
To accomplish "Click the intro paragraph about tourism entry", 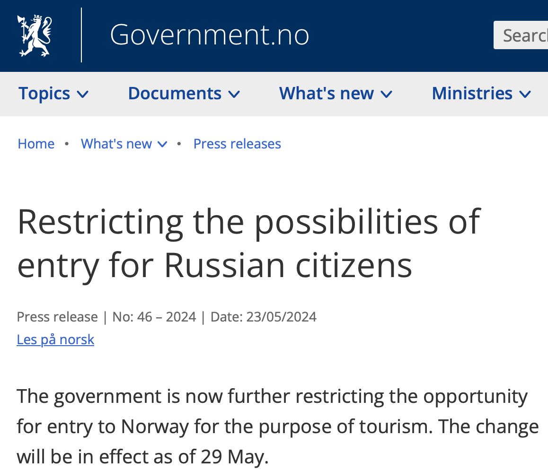I will [x=277, y=426].
